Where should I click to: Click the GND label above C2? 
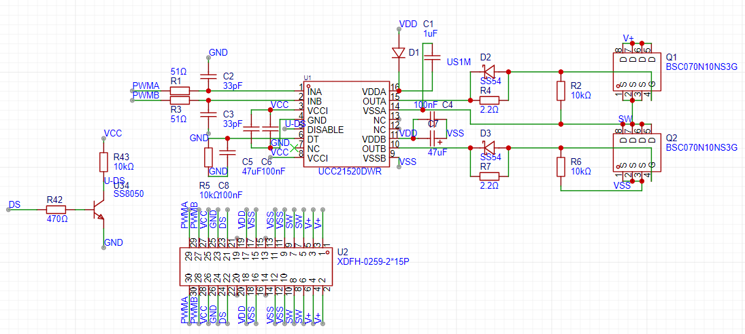tap(218, 52)
